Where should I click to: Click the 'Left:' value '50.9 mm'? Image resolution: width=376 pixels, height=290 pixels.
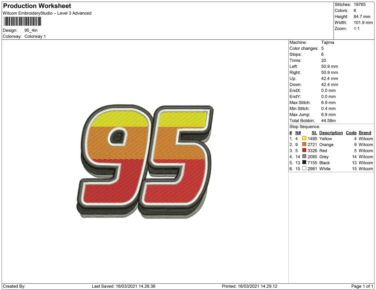pos(330,66)
